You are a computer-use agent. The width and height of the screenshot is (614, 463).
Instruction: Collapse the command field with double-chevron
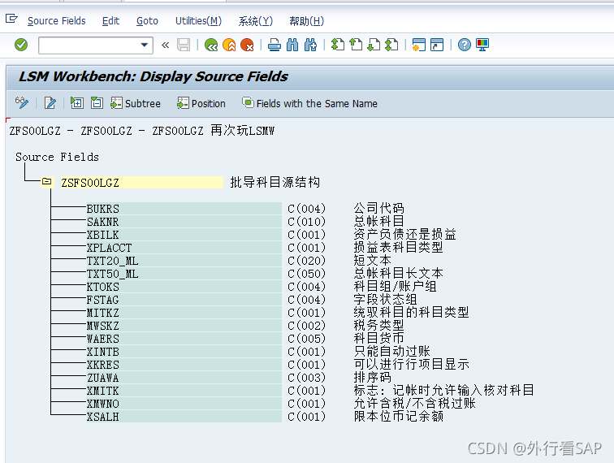165,45
